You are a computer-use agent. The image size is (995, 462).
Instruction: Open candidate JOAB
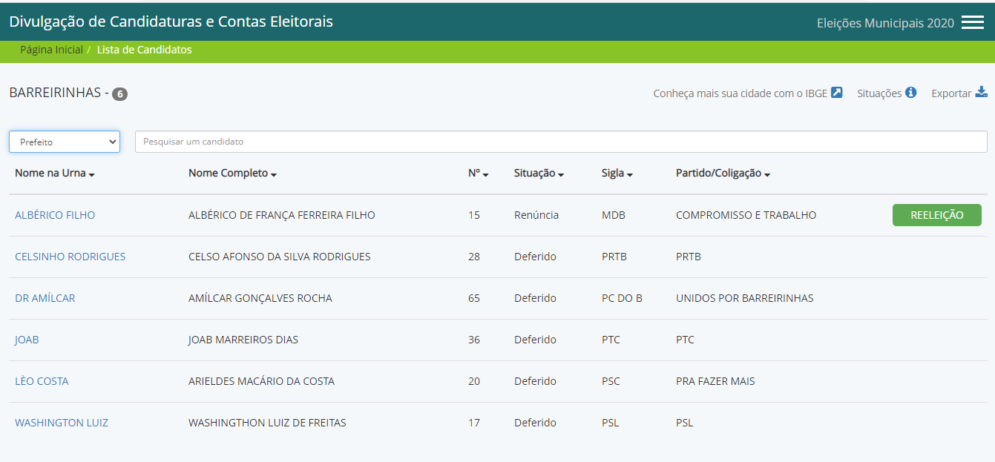click(27, 340)
